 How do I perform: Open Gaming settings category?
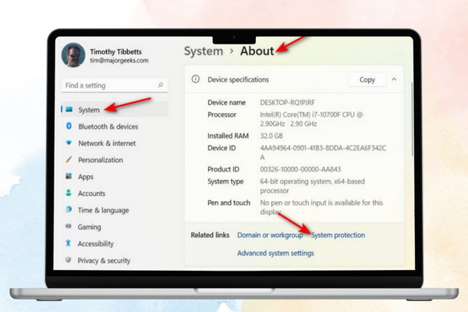click(x=89, y=227)
